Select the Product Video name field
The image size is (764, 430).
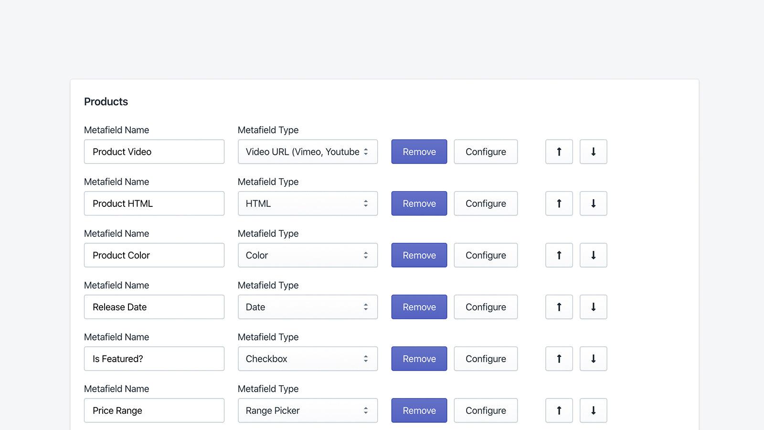point(154,151)
